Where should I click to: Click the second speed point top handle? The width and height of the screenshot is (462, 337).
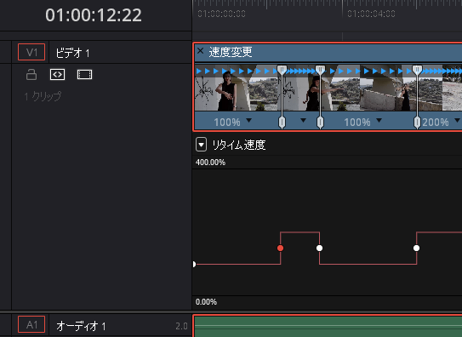tap(320, 70)
